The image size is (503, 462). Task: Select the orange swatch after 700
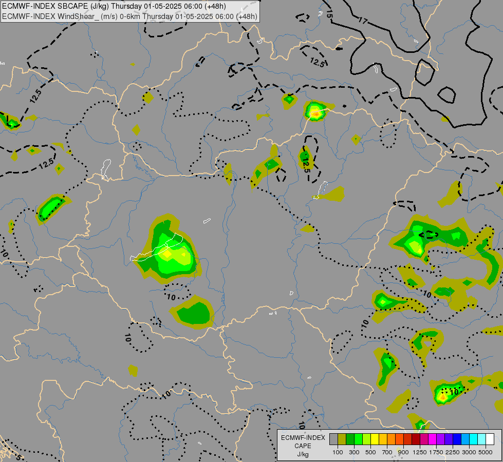pos(391,439)
